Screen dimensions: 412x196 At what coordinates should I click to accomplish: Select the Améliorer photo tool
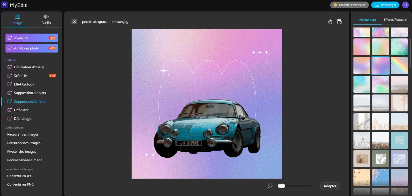31,48
